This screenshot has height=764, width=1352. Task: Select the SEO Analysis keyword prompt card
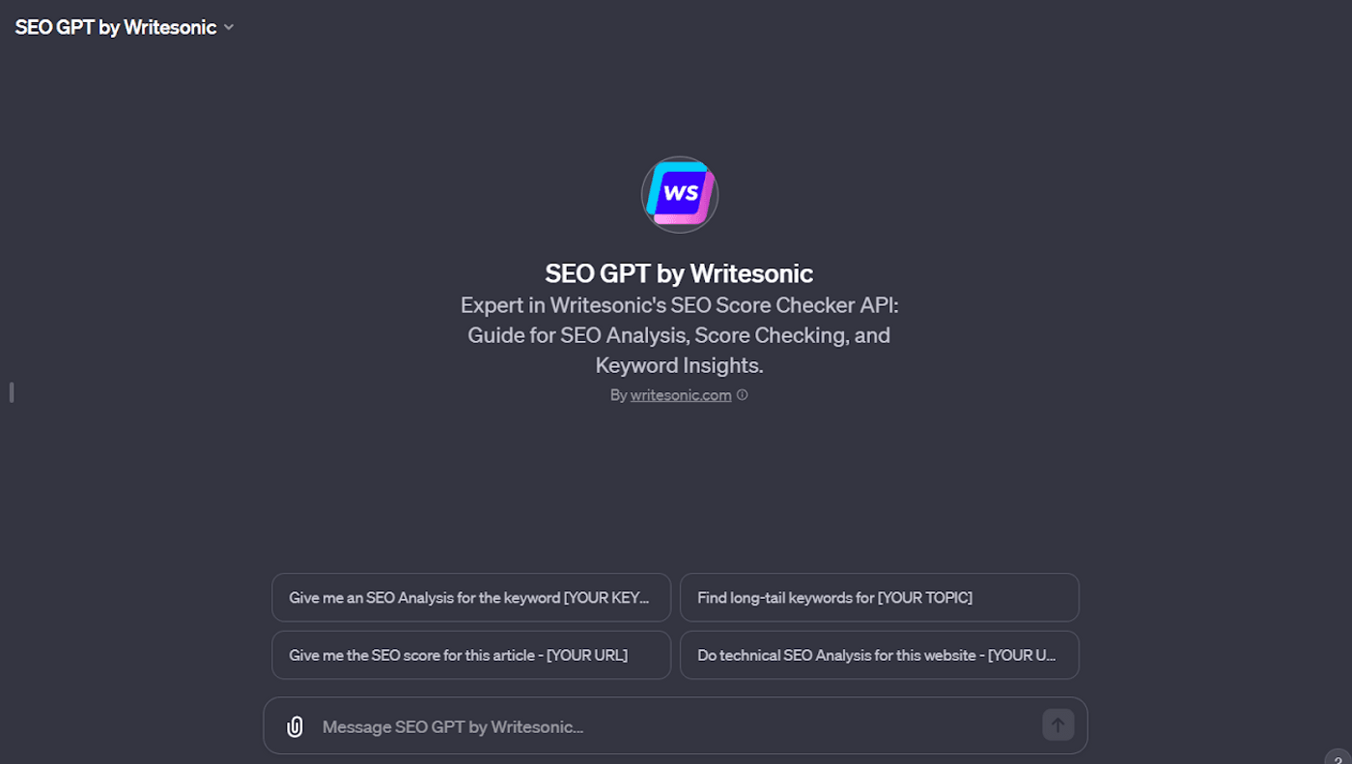pyautogui.click(x=470, y=597)
